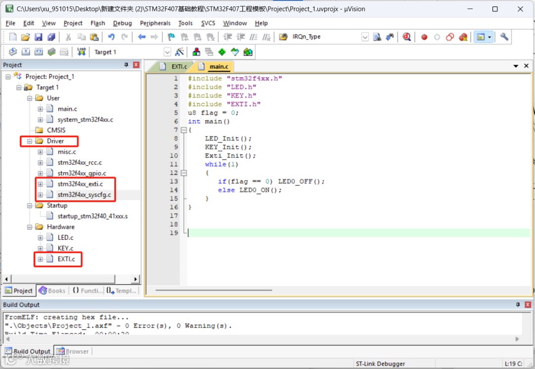Toggle the code fold box at line 12
The width and height of the screenshot is (535, 369).
184,173
